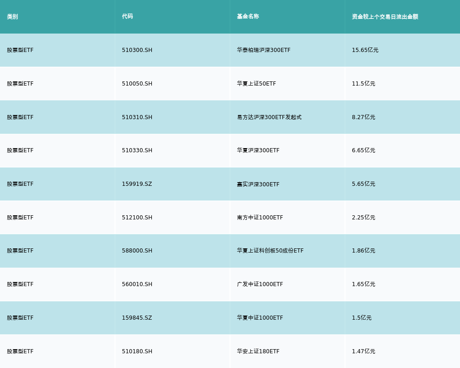Select fund name 华夏上证科创板50成份ETF

(270, 251)
